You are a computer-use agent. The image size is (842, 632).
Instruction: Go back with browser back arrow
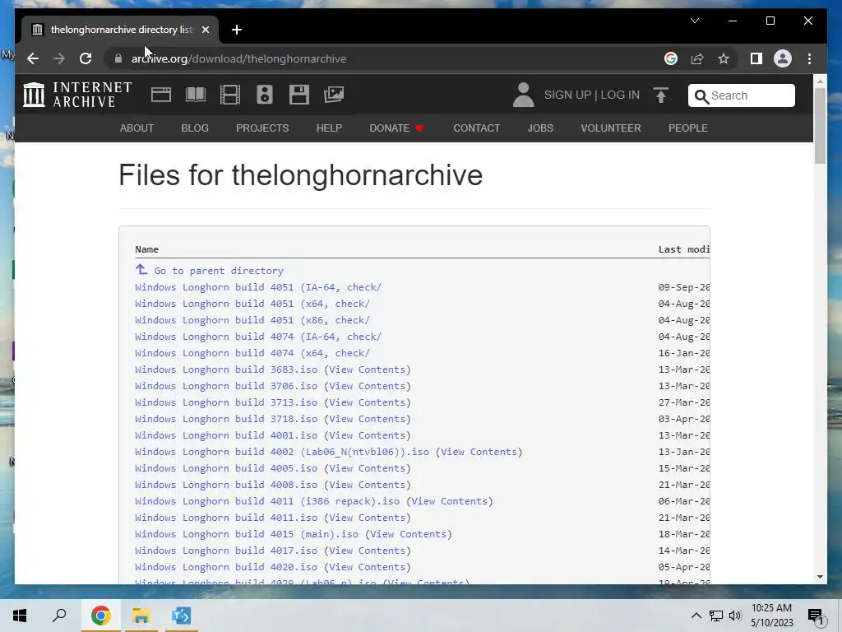33,58
